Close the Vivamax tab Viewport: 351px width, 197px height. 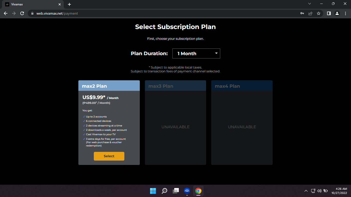pyautogui.click(x=60, y=4)
